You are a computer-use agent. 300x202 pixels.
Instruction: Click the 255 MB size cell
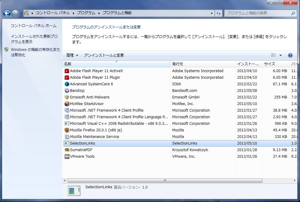[x=280, y=97]
